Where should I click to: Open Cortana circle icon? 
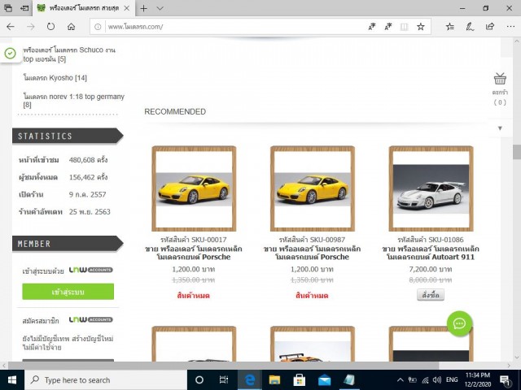click(x=199, y=380)
